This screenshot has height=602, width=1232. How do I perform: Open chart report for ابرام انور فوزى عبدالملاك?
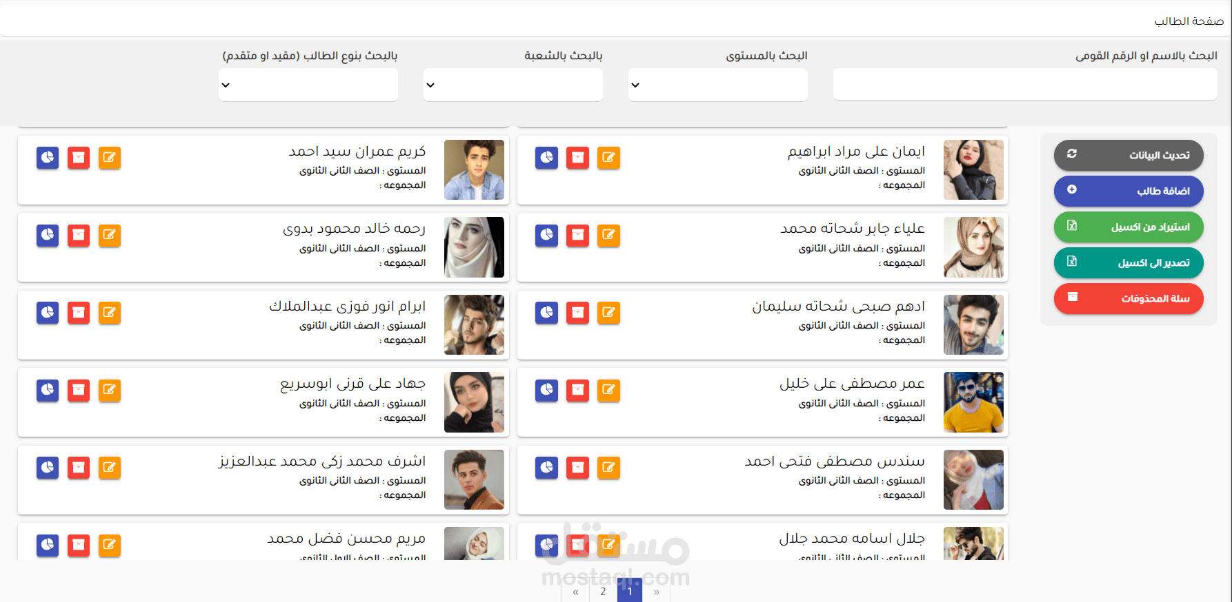click(x=48, y=313)
